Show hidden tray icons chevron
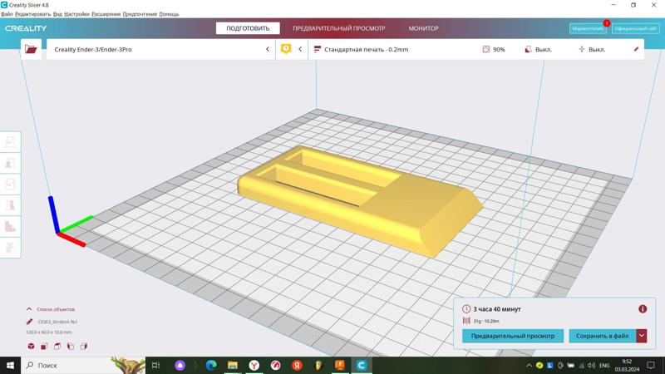The image size is (665, 374). tap(529, 365)
